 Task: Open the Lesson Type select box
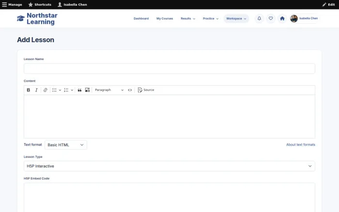(x=169, y=166)
